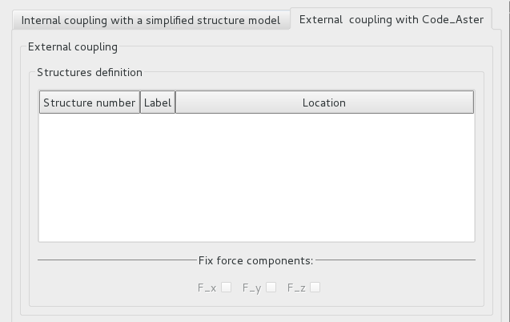
Task: Click the Fix force components label
Action: coord(256,260)
